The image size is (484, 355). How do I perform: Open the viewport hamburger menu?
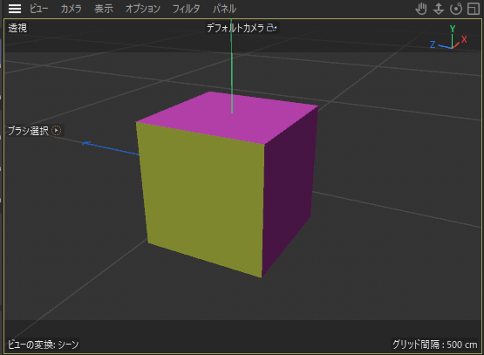pos(15,9)
